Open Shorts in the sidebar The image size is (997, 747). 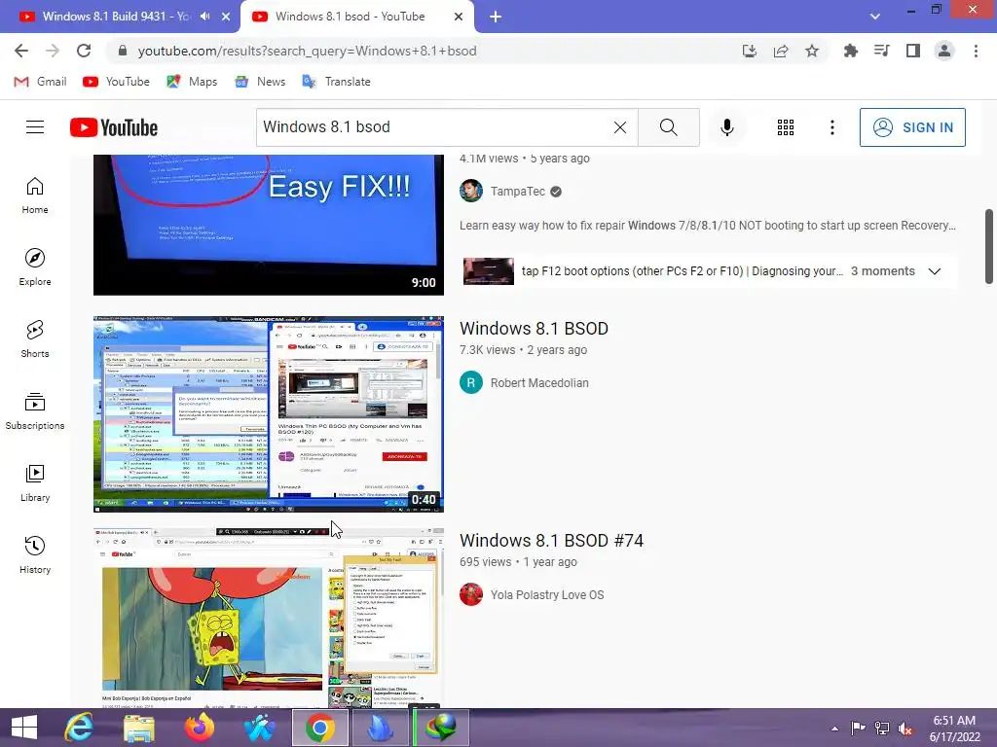tap(35, 339)
